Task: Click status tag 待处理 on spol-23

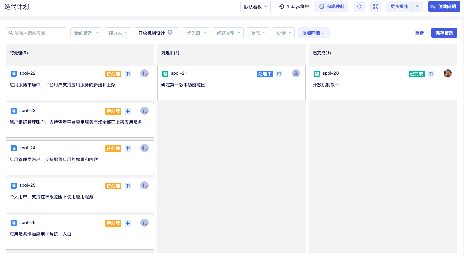Action: pos(113,111)
